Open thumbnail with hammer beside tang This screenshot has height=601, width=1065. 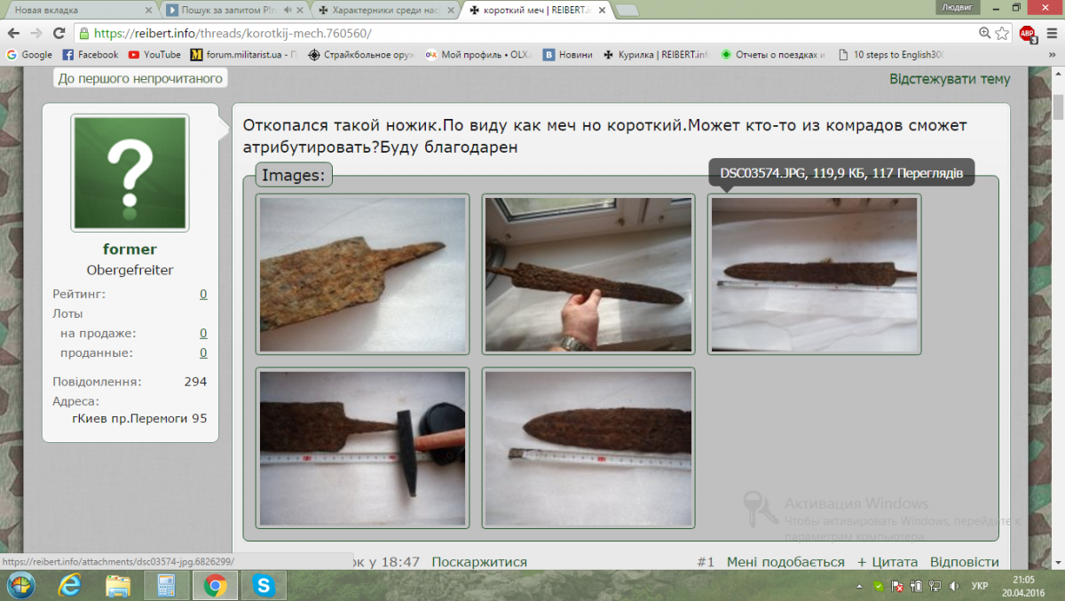tap(362, 448)
